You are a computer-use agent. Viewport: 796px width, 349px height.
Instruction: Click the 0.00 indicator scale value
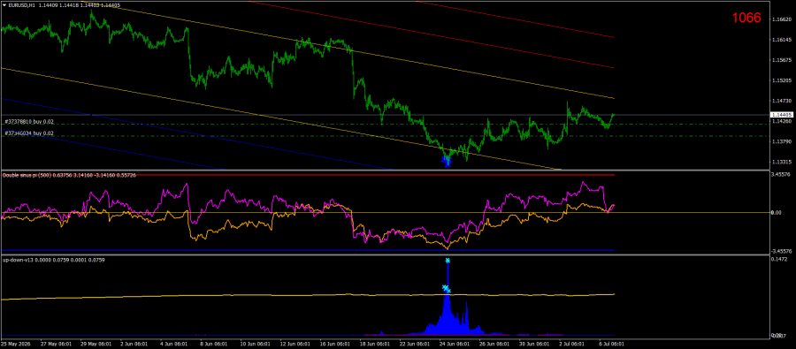(776, 213)
